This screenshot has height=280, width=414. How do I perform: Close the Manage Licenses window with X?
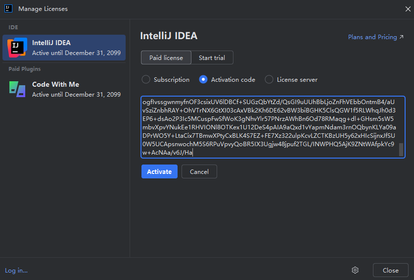(x=408, y=8)
